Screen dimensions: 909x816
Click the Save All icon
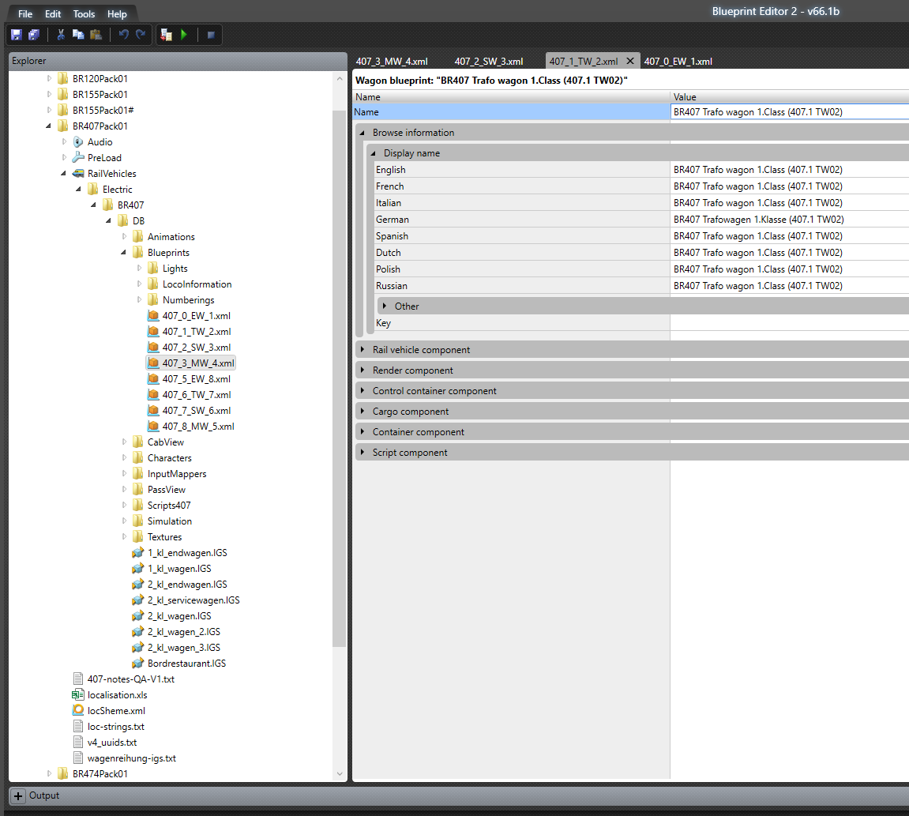(33, 35)
